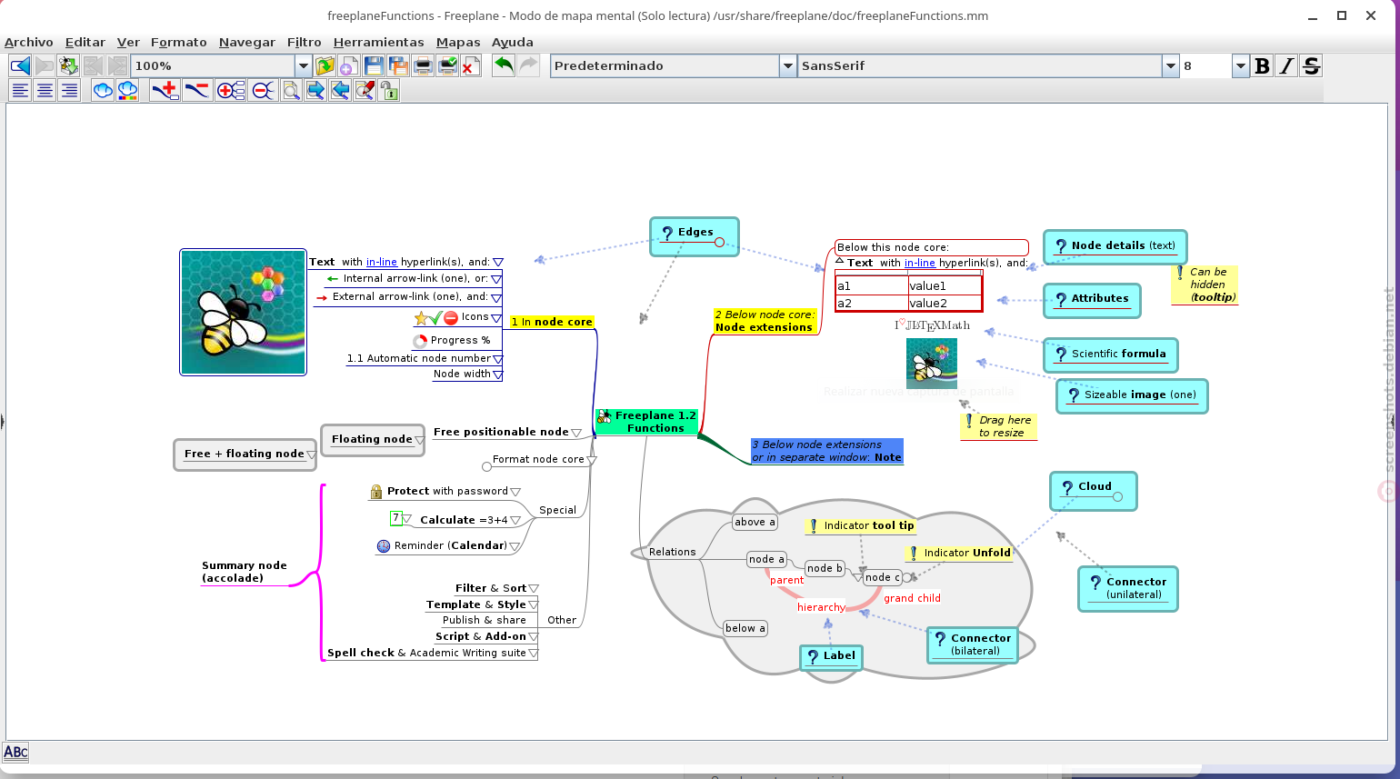Open find and replace with the pencil magnifier icon
The height and width of the screenshot is (779, 1400).
click(x=365, y=90)
